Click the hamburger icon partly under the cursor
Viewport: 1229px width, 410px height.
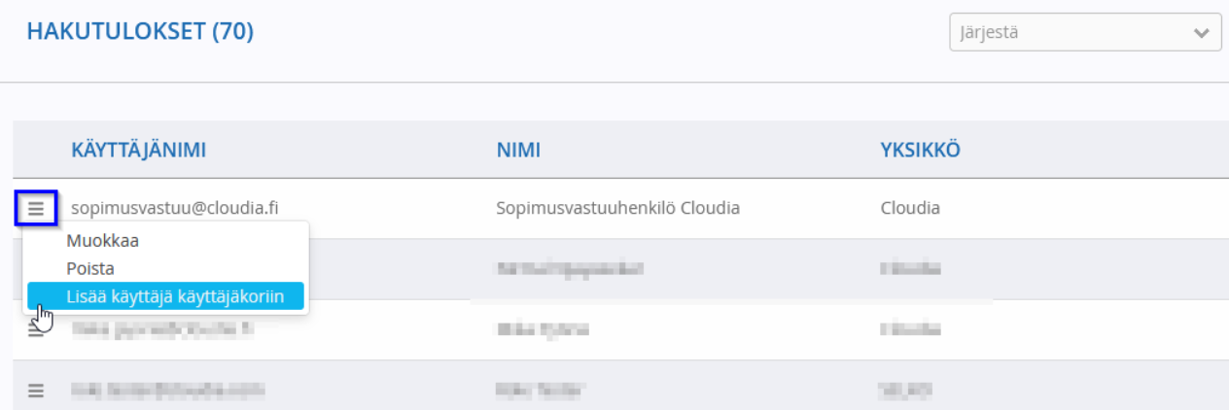tap(36, 328)
